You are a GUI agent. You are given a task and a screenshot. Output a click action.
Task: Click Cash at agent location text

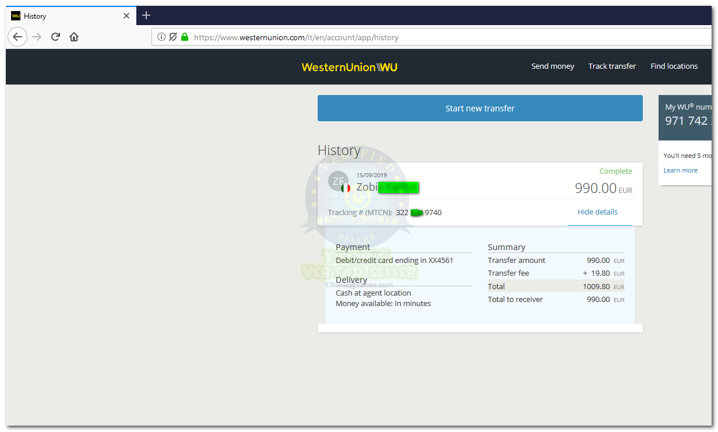[x=373, y=293]
